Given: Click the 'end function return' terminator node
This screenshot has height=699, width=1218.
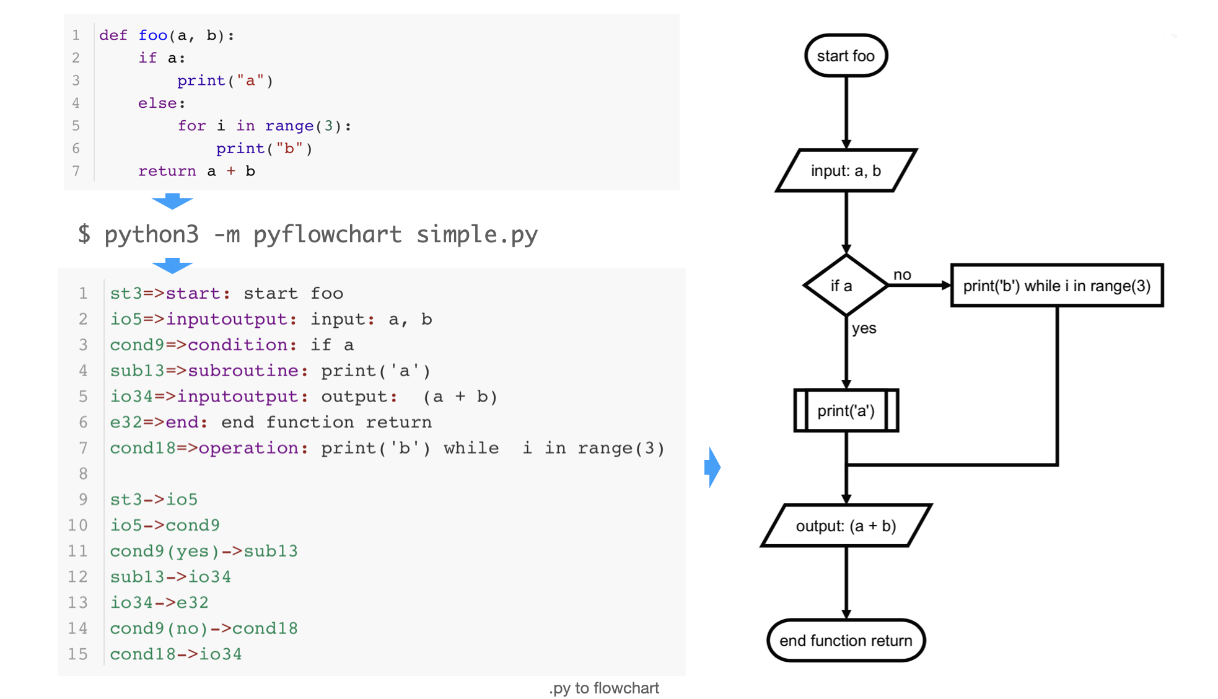Looking at the screenshot, I should point(845,640).
